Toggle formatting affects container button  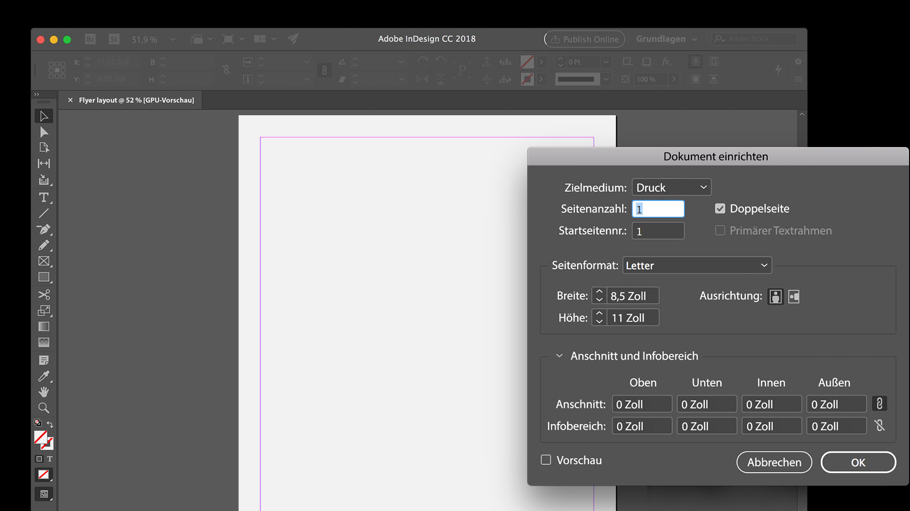[39, 459]
